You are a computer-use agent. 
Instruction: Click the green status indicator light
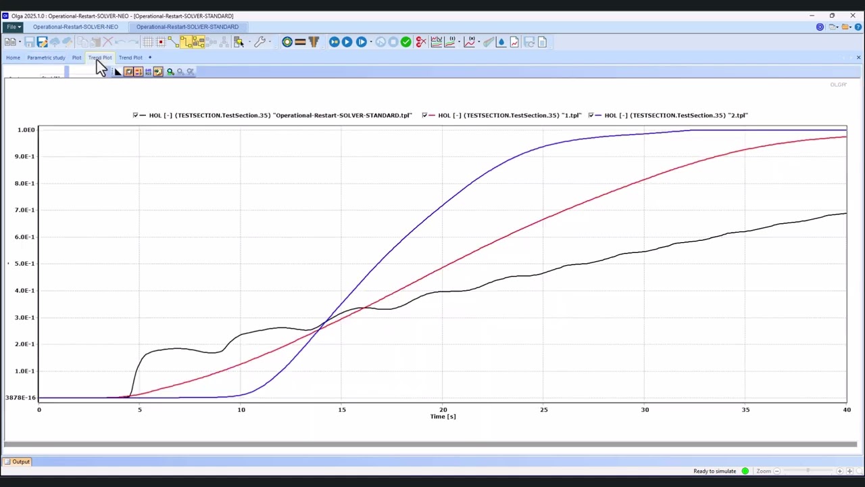point(745,471)
